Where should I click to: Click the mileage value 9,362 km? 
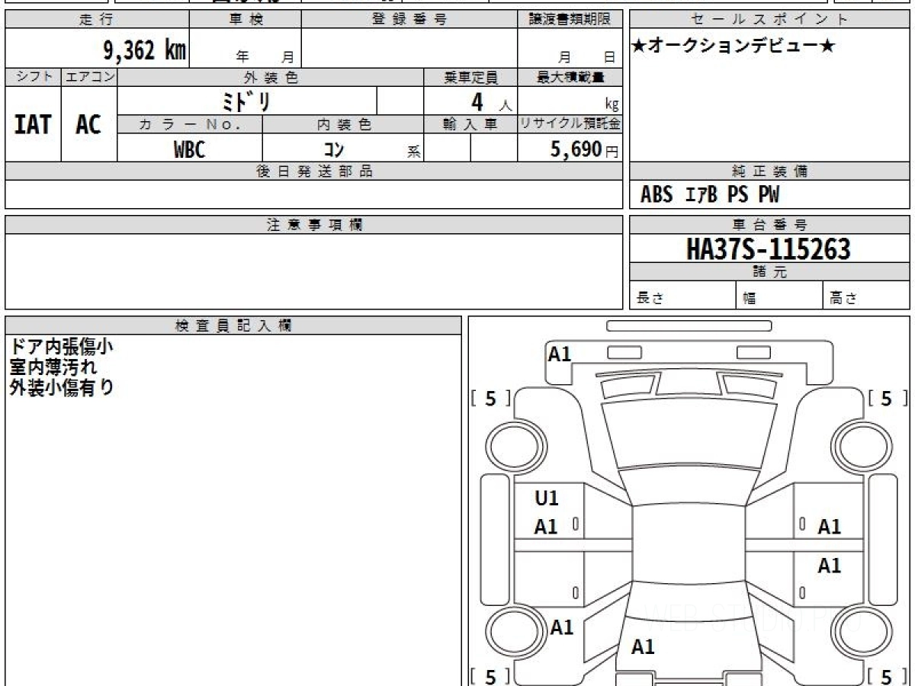pyautogui.click(x=145, y=51)
